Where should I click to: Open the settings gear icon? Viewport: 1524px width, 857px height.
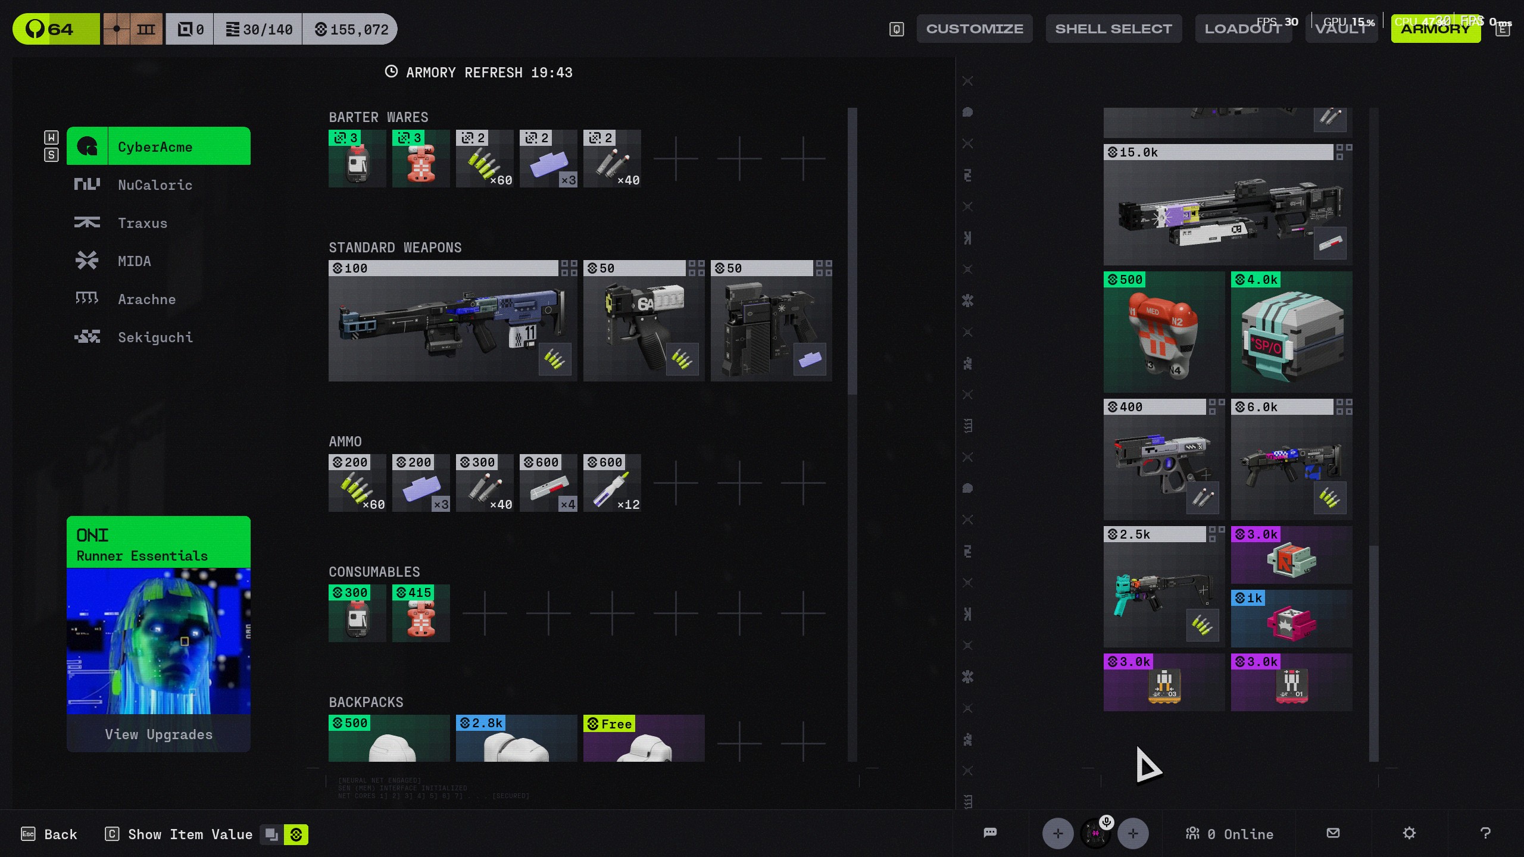coord(1409,833)
